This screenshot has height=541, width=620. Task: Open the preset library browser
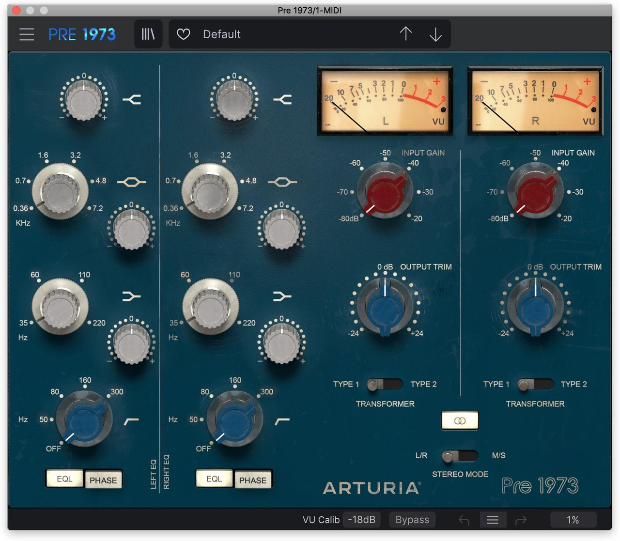click(148, 34)
